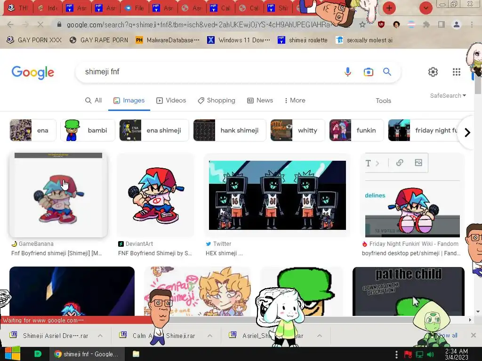The width and height of the screenshot is (482, 361).
Task: Click the address bar URL
Action: [199, 24]
